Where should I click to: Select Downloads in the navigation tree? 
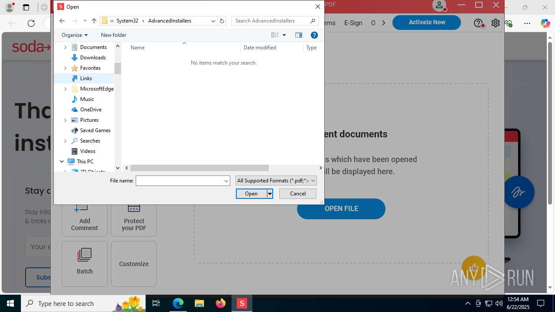93,58
